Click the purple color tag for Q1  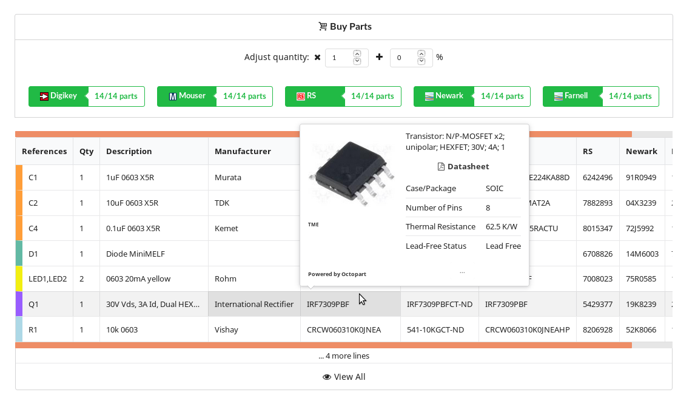(19, 304)
